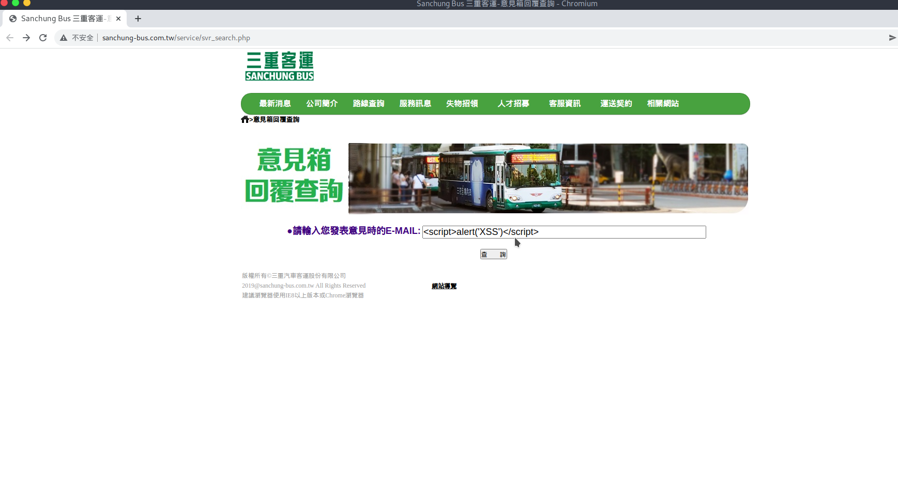Click the macOS yellow minimize window button
This screenshot has width=898, height=489.
point(27,3)
